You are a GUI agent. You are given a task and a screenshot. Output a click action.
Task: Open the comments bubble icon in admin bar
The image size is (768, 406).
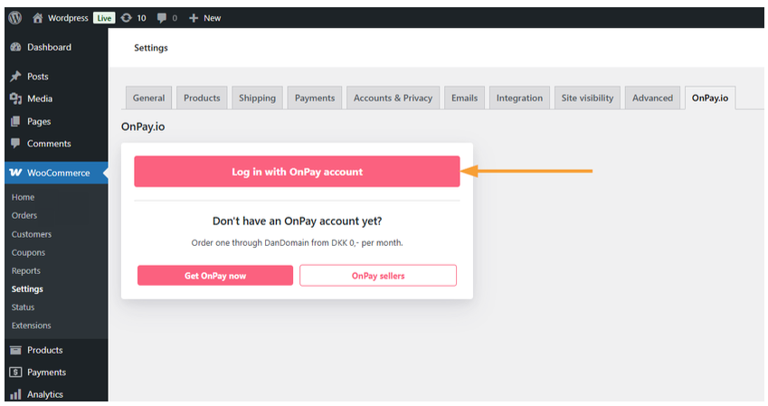[x=161, y=17]
